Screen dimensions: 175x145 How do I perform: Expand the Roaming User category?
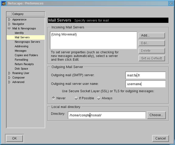(9, 73)
